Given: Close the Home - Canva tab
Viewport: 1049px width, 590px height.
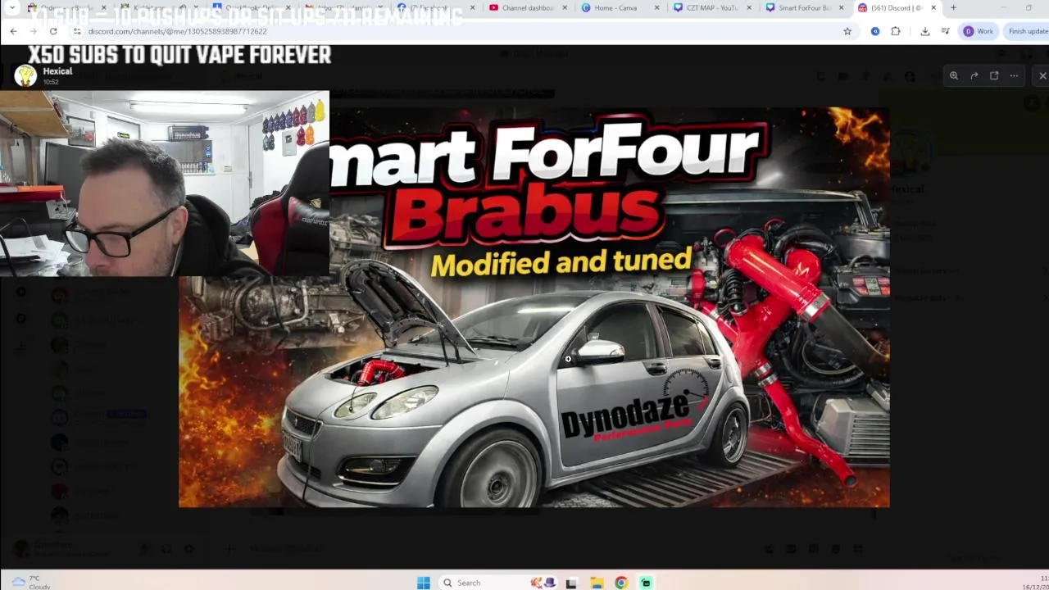Looking at the screenshot, I should [x=656, y=8].
